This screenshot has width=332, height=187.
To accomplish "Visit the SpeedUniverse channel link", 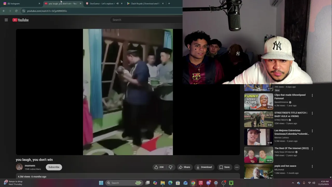I will point(281,102).
